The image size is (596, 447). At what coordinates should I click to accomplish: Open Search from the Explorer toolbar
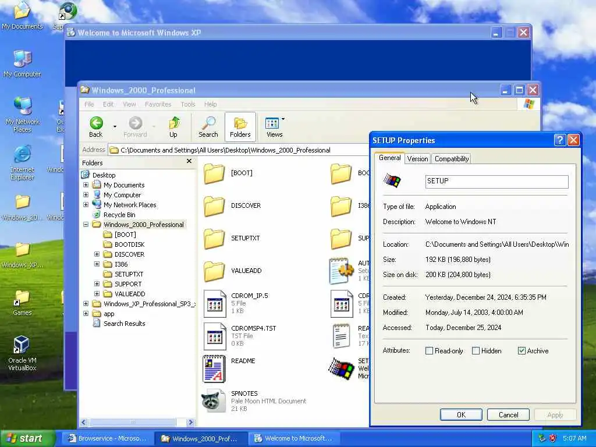click(x=208, y=127)
